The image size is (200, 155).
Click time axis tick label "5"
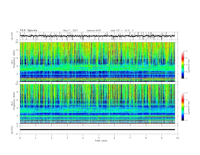(99, 138)
